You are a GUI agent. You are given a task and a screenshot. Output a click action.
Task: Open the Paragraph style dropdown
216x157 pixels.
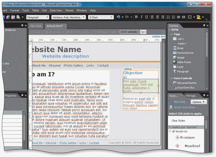click(47, 17)
